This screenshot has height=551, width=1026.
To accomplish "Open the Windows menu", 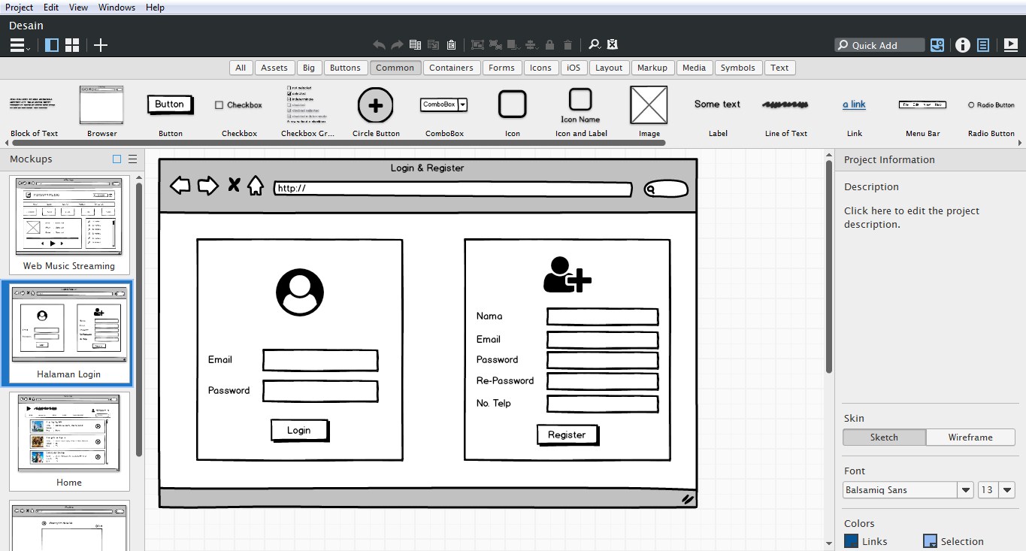I will [x=117, y=8].
